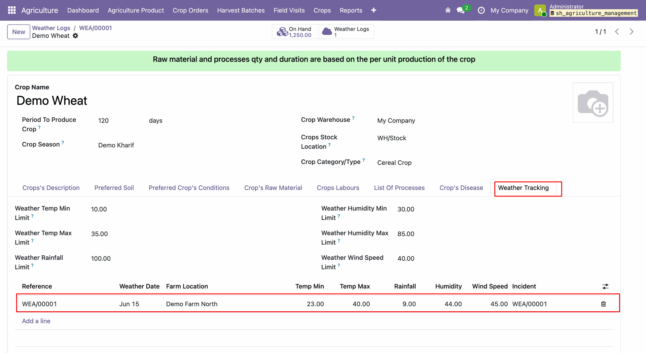Show help for Crop Season field
Viewport: 646px width, 353px height.
coord(63,142)
